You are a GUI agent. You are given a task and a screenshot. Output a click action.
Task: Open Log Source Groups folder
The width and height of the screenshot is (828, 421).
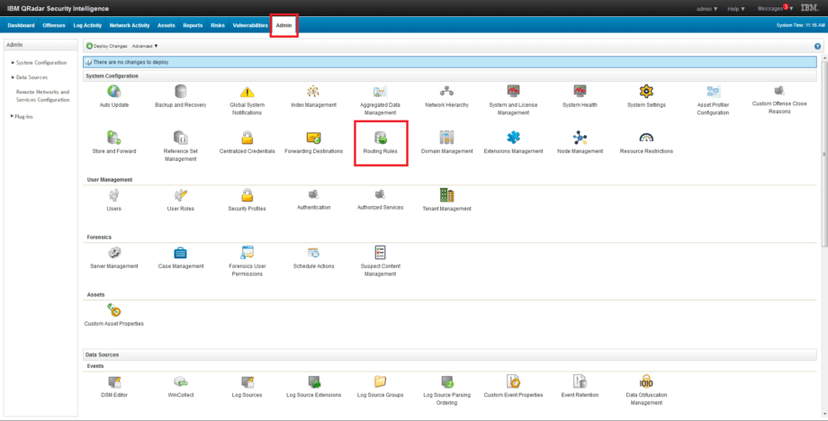point(380,381)
